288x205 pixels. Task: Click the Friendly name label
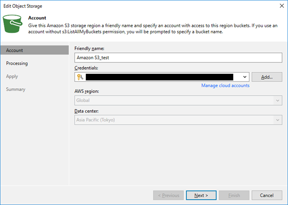coord(89,48)
